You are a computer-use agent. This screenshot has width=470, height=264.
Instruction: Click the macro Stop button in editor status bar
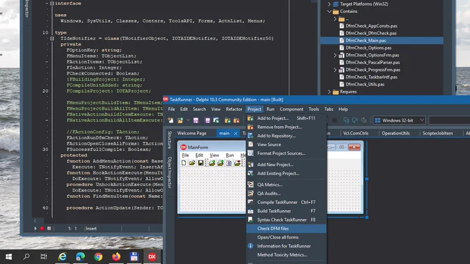pos(49,228)
